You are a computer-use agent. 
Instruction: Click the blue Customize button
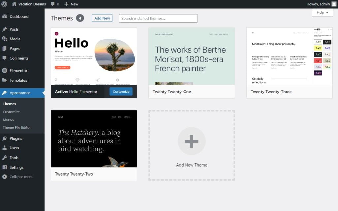[121, 92]
